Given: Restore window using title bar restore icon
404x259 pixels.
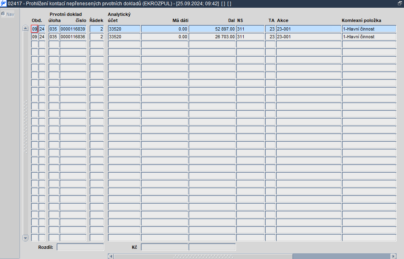Looking at the screenshot, I should tap(400, 3).
